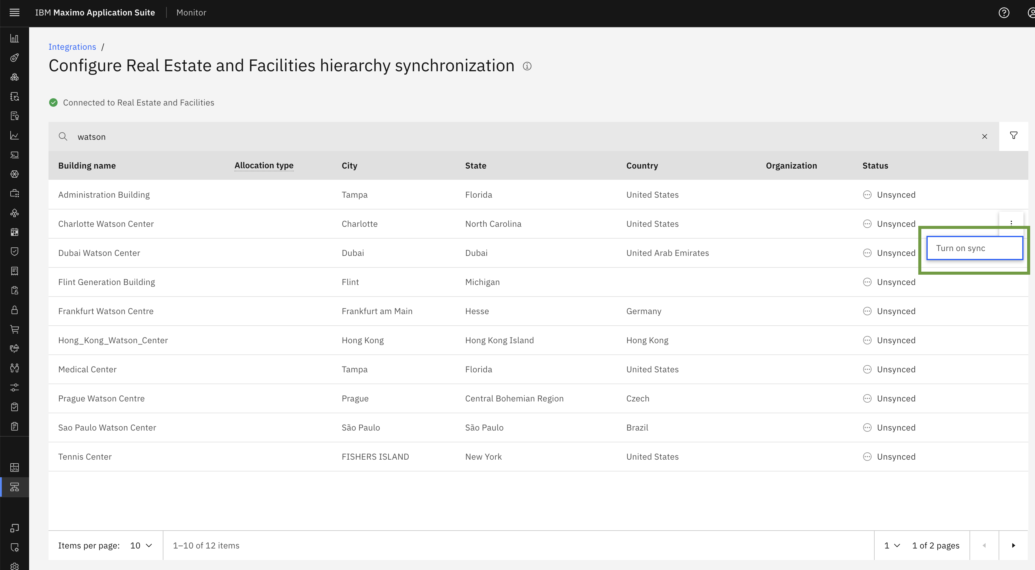The width and height of the screenshot is (1035, 570).
Task: Open the receipt sidebar icon
Action: [x=15, y=271]
